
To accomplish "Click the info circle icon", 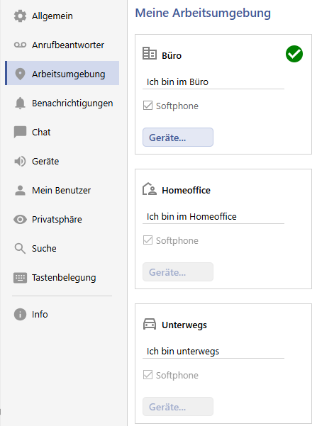I will [20, 314].
